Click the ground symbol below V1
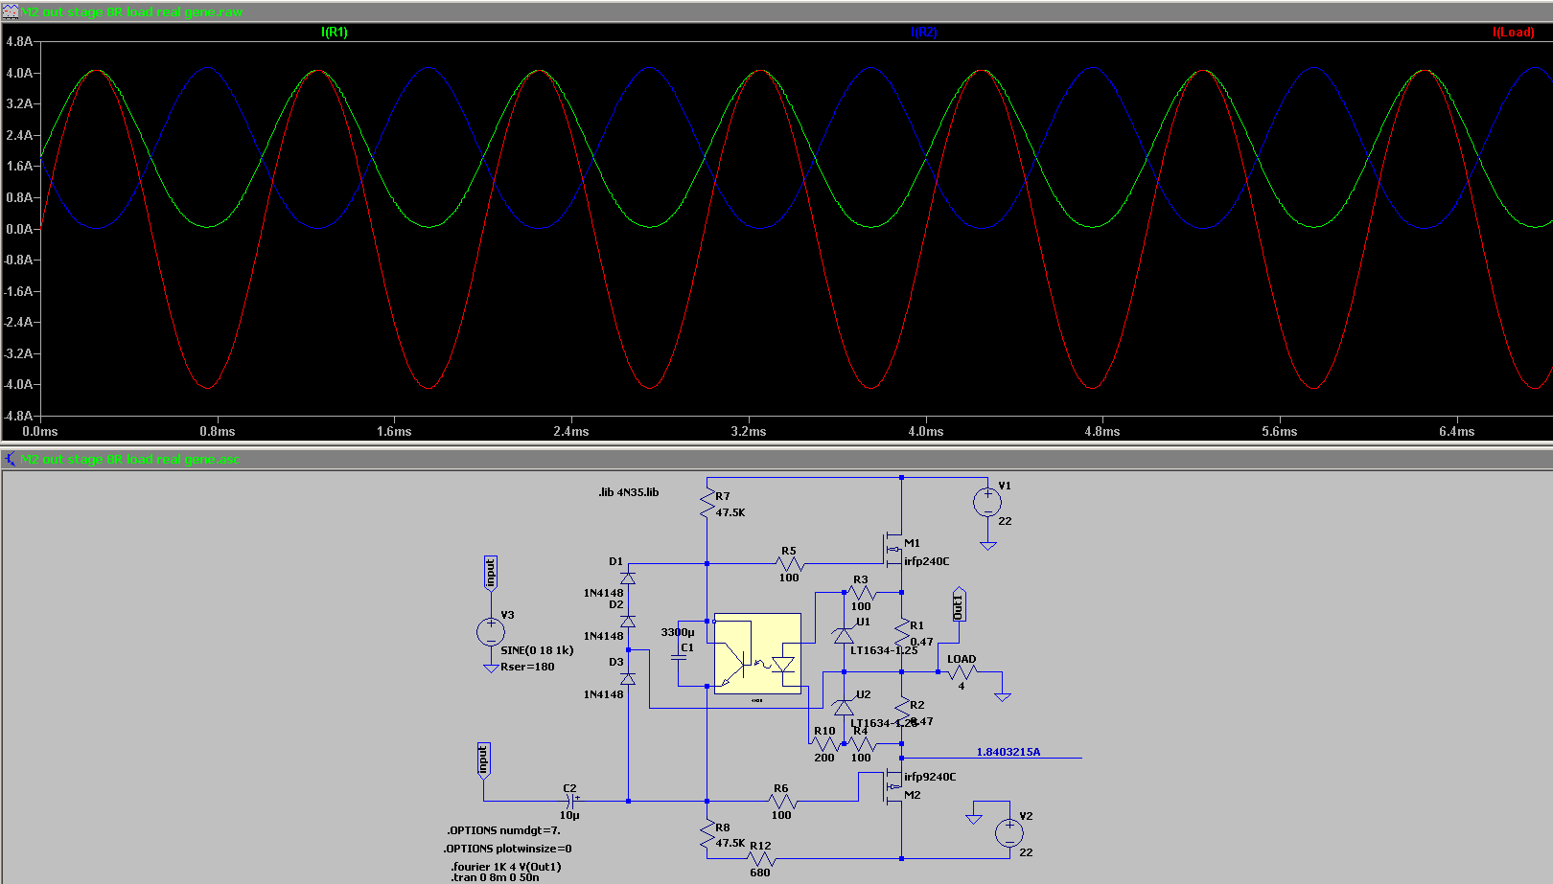The image size is (1553, 884). (x=987, y=545)
